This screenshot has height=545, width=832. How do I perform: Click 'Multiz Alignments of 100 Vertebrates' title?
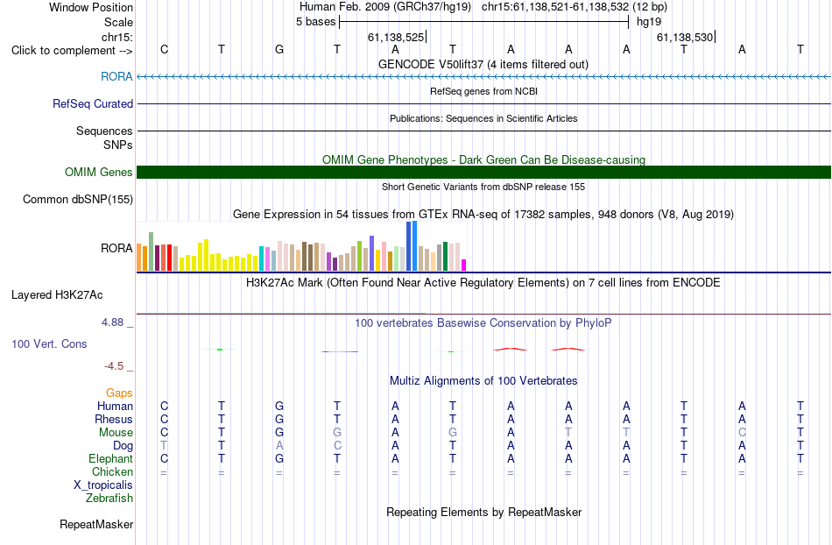[483, 380]
